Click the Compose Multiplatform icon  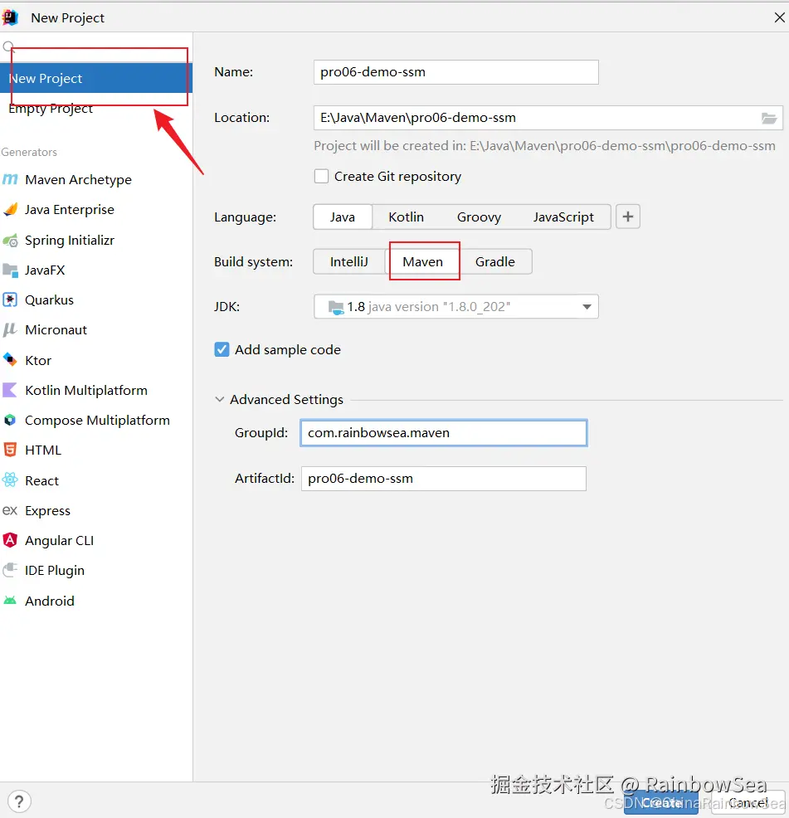pyautogui.click(x=10, y=420)
